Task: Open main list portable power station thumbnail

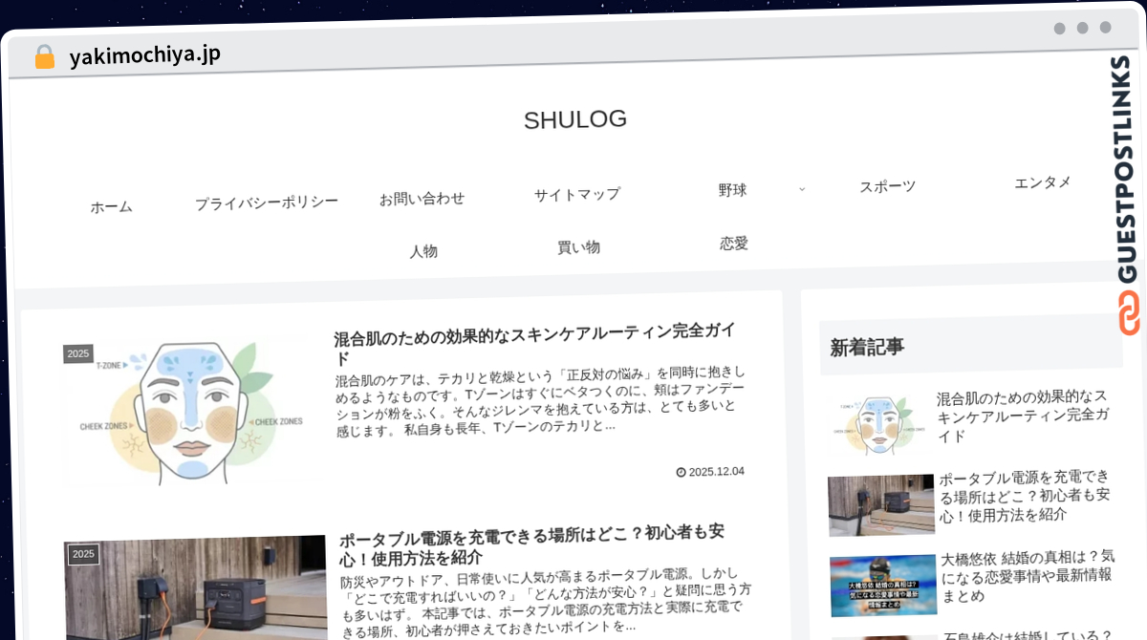Action: 196,588
